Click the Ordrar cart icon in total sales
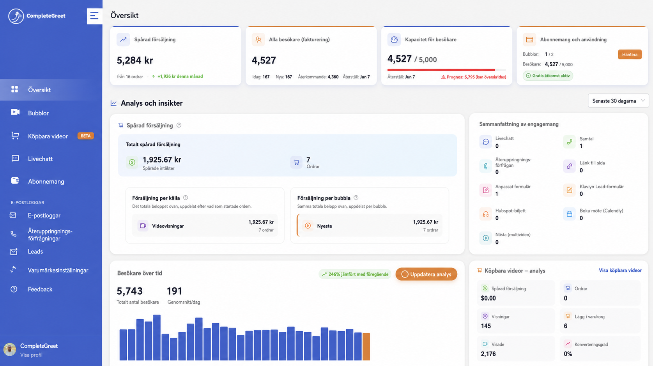 [296, 163]
